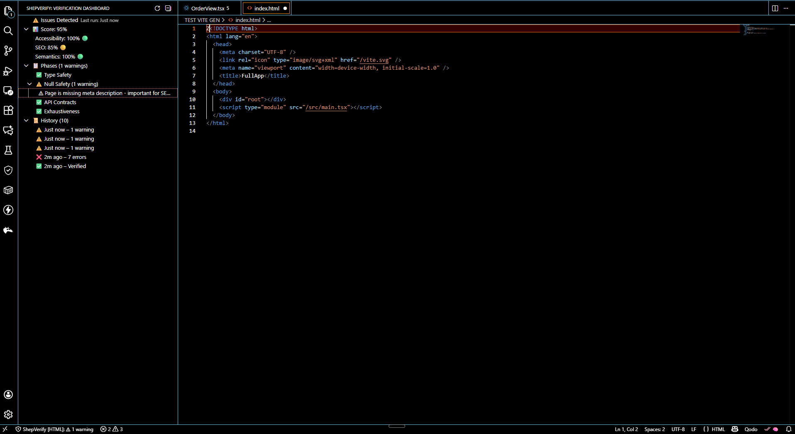Click the pink brain status icon

point(775,429)
